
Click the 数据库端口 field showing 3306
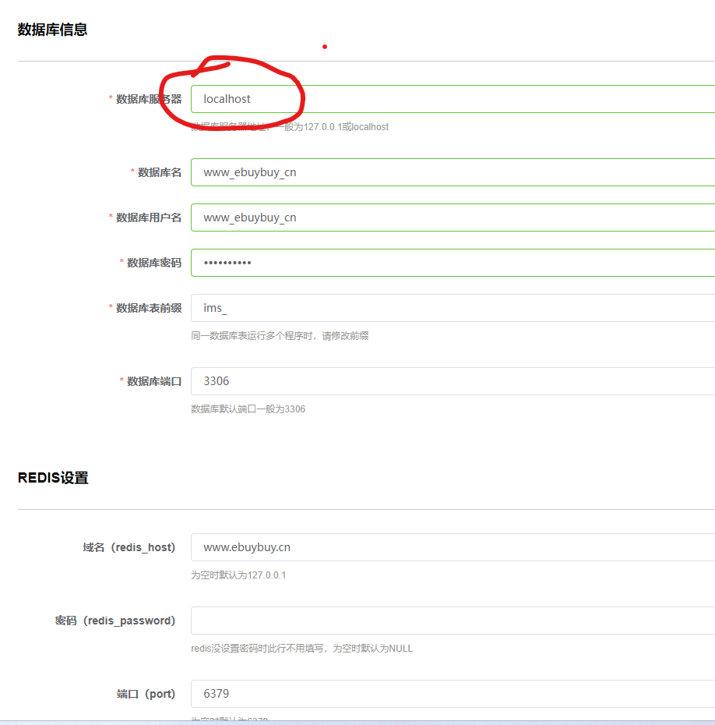[x=453, y=381]
